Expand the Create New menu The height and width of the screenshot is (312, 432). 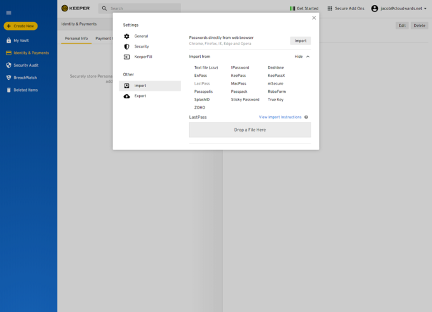click(x=20, y=26)
